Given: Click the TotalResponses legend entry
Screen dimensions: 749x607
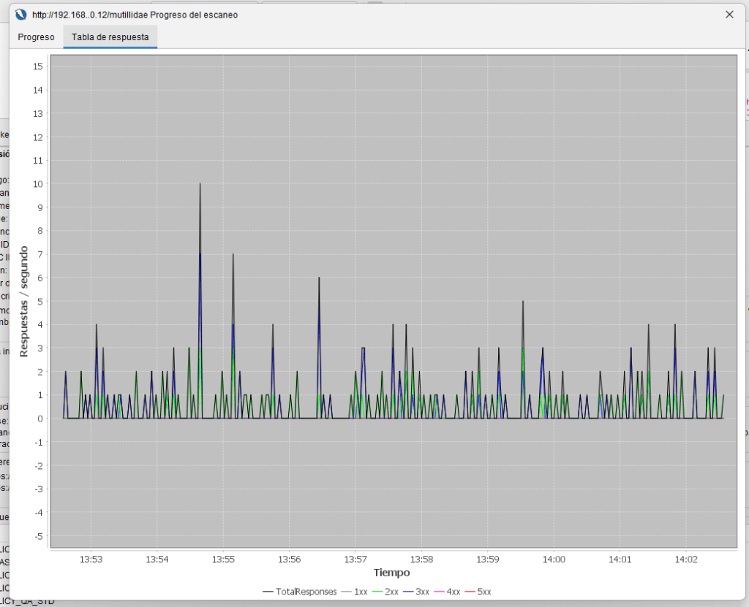Looking at the screenshot, I should (x=300, y=592).
